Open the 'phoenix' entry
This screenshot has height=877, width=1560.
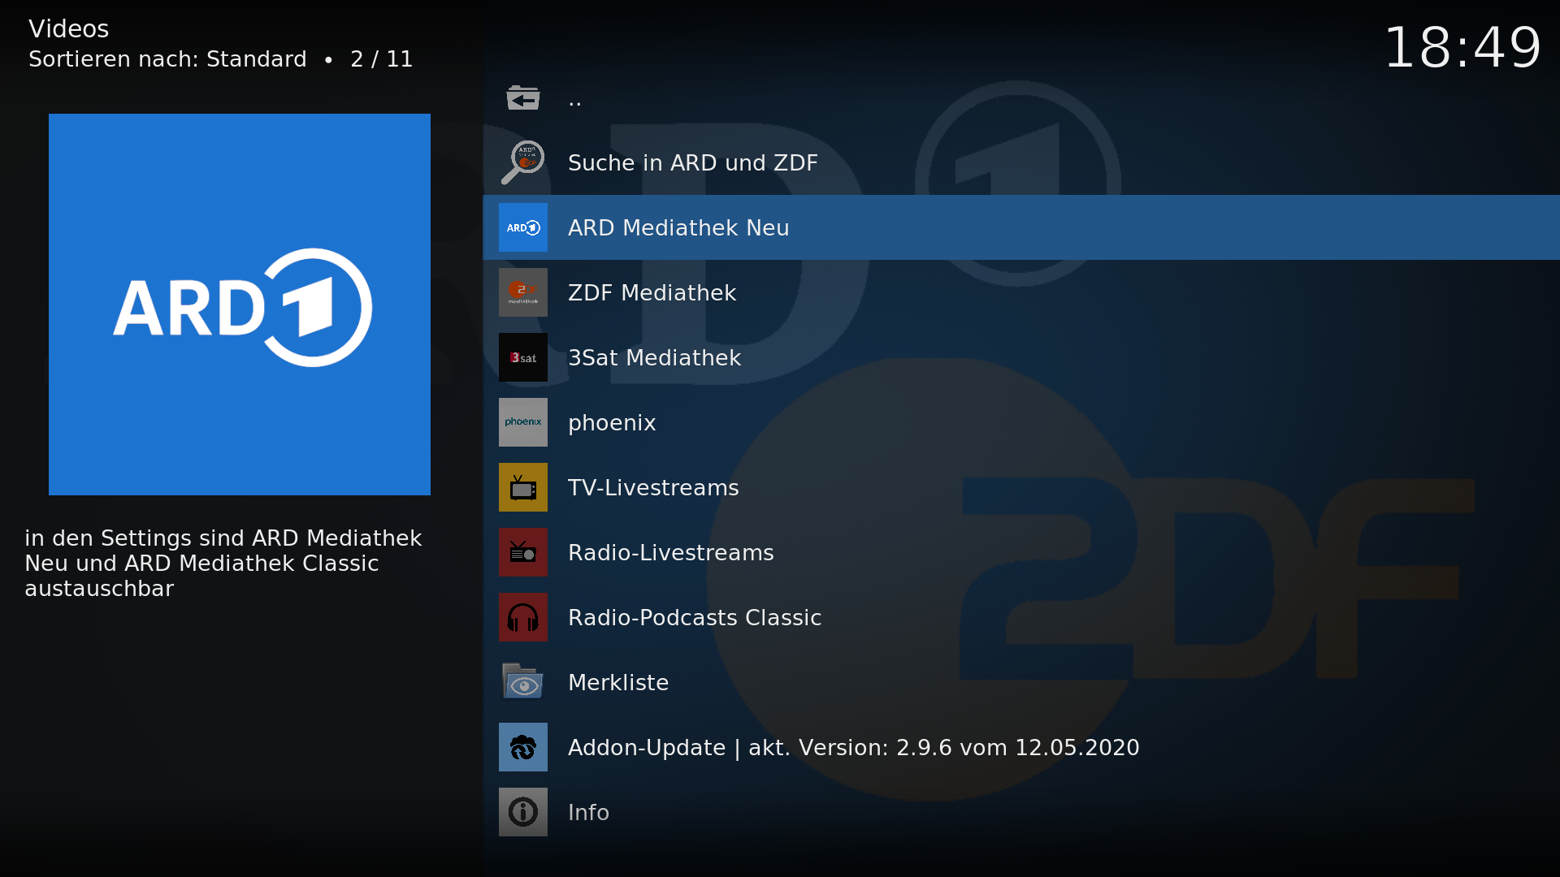point(1021,422)
